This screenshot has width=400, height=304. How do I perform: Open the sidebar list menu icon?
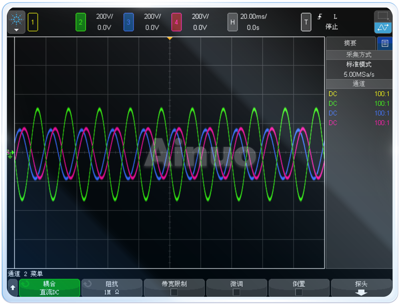(385, 43)
